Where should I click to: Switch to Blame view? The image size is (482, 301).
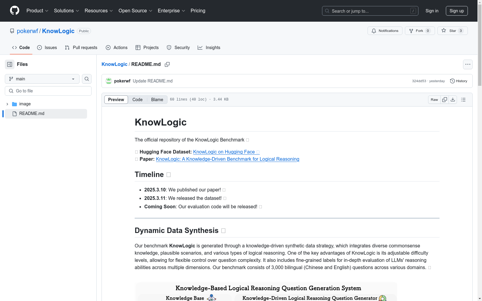[157, 100]
